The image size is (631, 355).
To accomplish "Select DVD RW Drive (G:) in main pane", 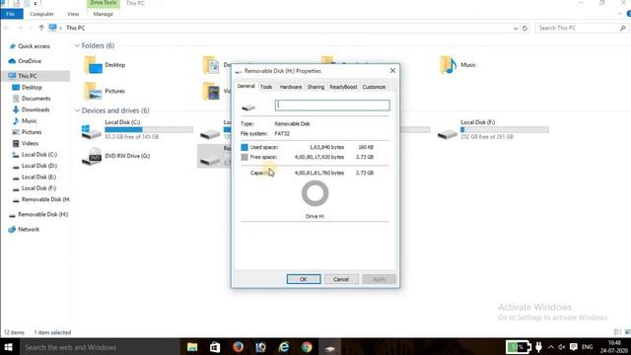I will (x=116, y=156).
